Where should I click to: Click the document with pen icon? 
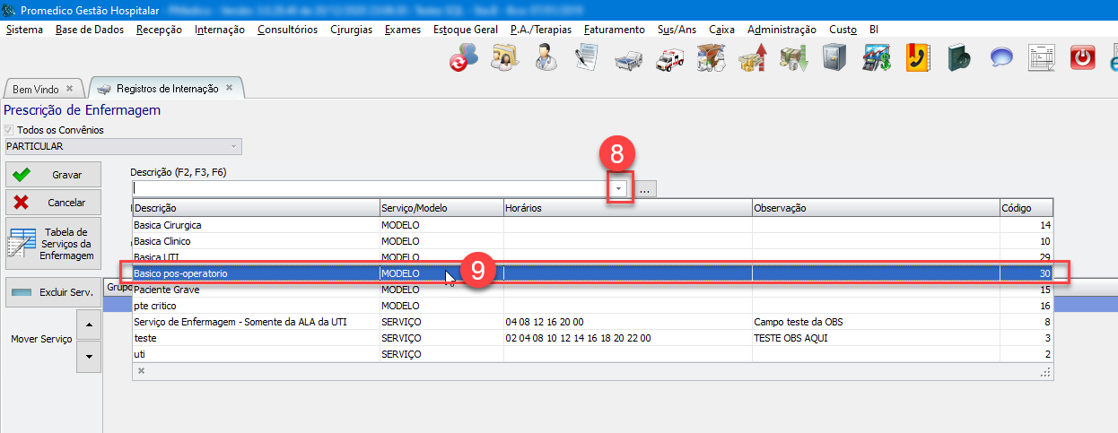coord(587,58)
